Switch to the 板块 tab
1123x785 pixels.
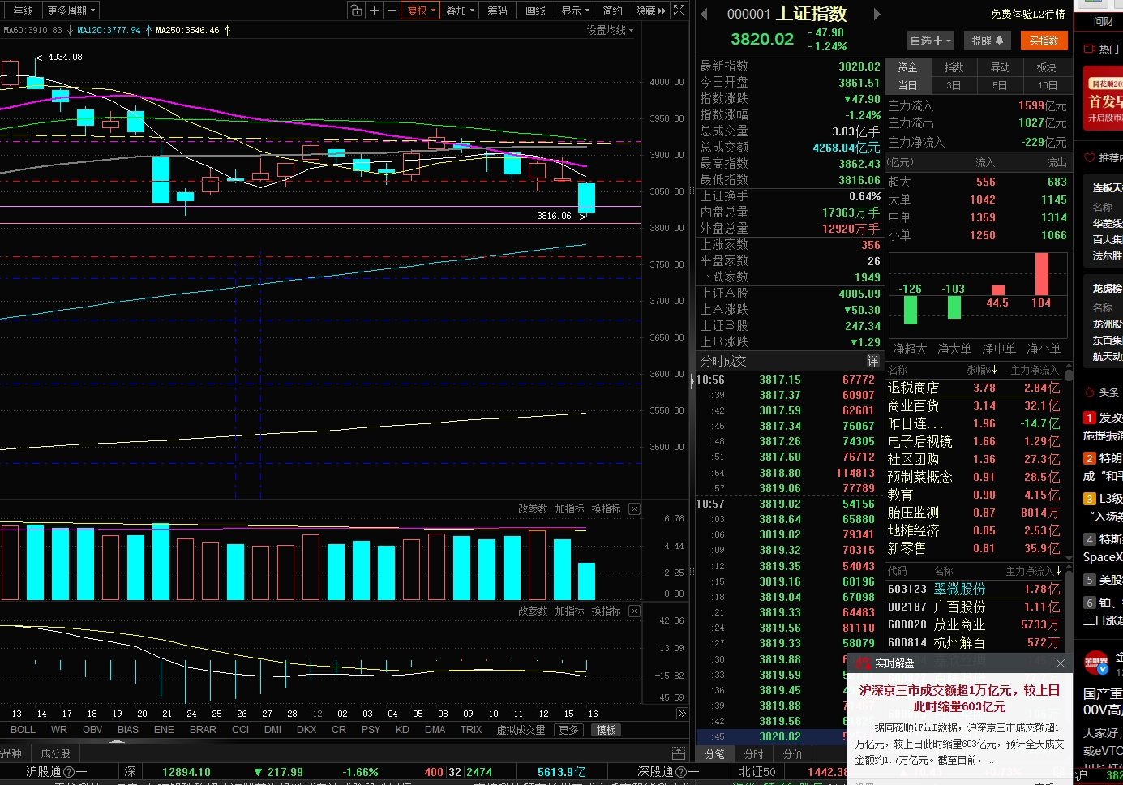[1047, 67]
